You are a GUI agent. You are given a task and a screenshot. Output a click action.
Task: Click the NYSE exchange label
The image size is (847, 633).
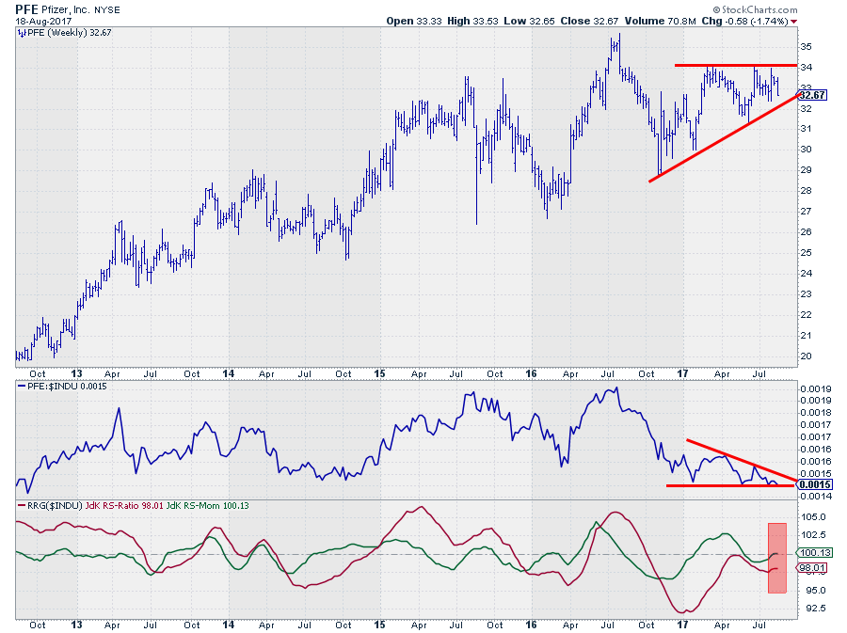pos(107,9)
